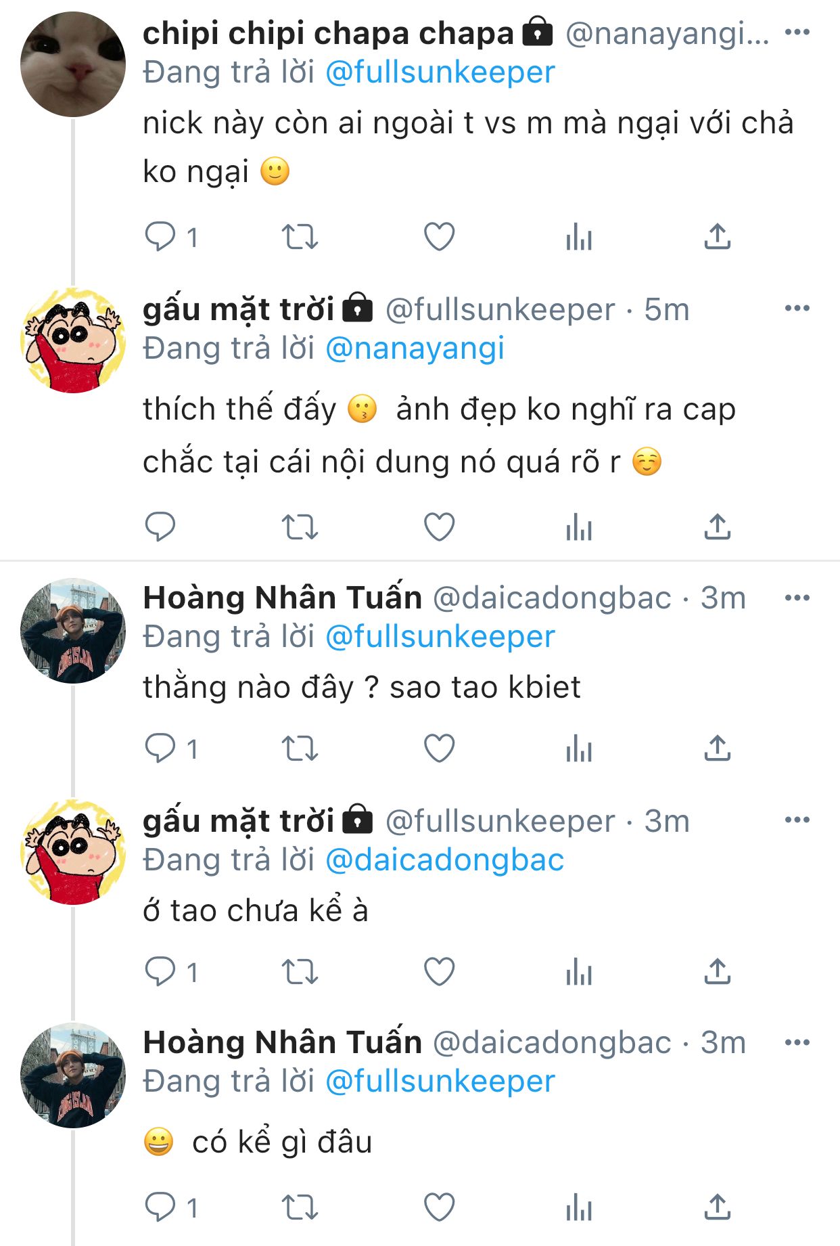Screen dimensions: 840x1246
Task: Open the cat profile picture of chipi chipi
Action: pos(73,64)
